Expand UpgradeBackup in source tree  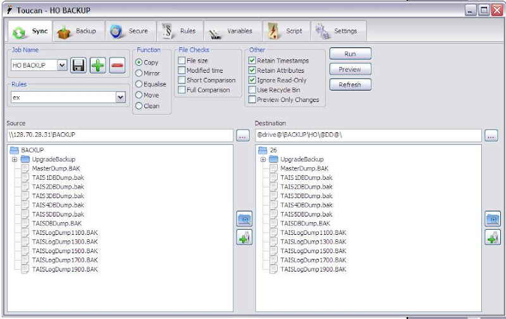(15, 159)
